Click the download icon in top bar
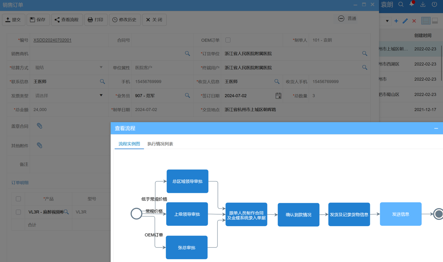Screen dimensions: 443x262 (423, 4)
